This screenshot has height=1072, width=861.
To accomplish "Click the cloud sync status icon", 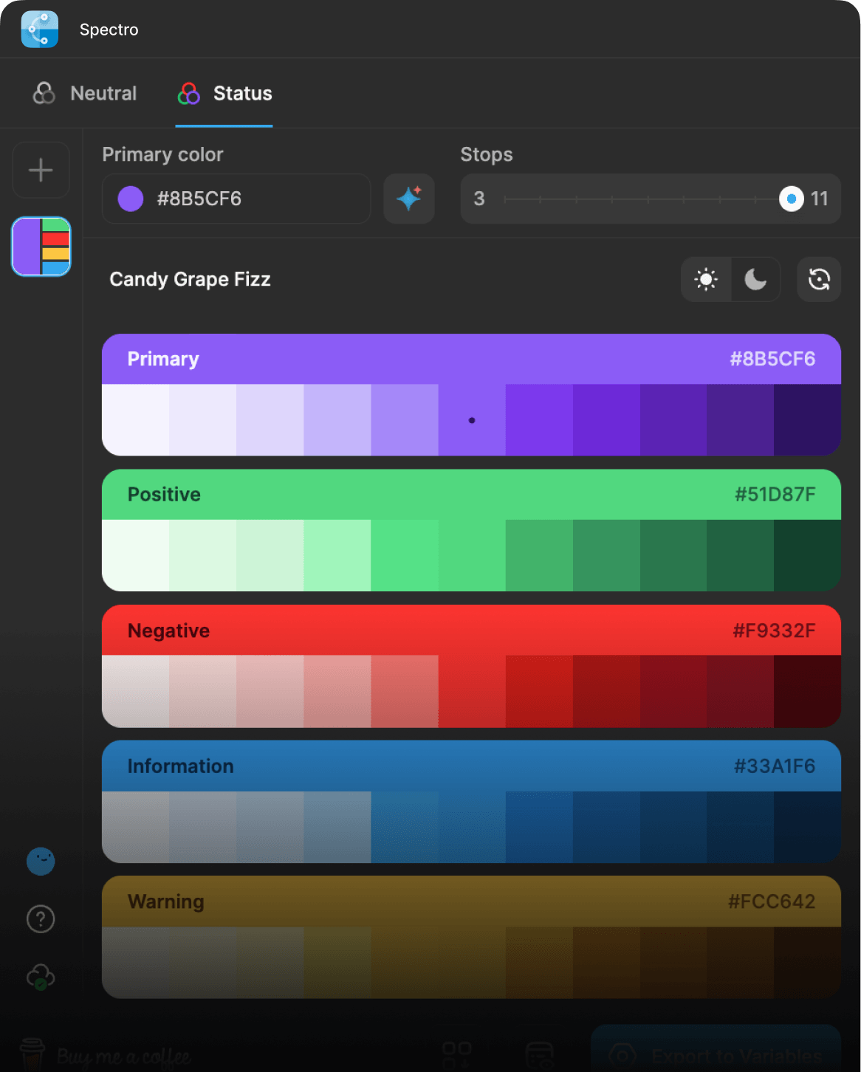I will coord(41,977).
